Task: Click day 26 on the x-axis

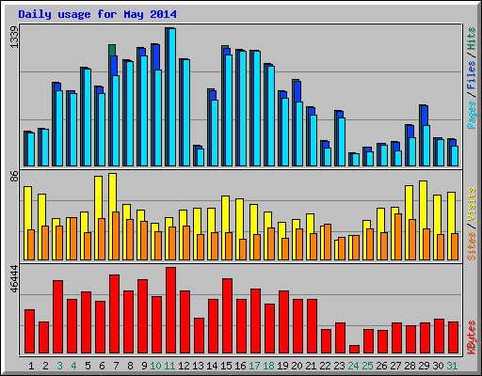Action: [x=381, y=366]
